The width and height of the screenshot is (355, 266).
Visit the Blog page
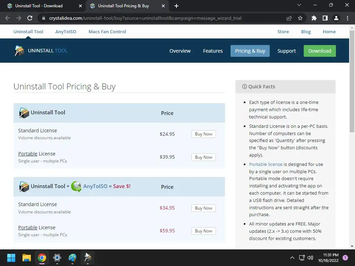pos(306,32)
